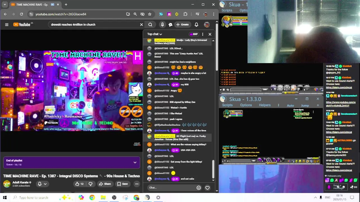Open the subscription notification bell dropdown

(x=42, y=184)
